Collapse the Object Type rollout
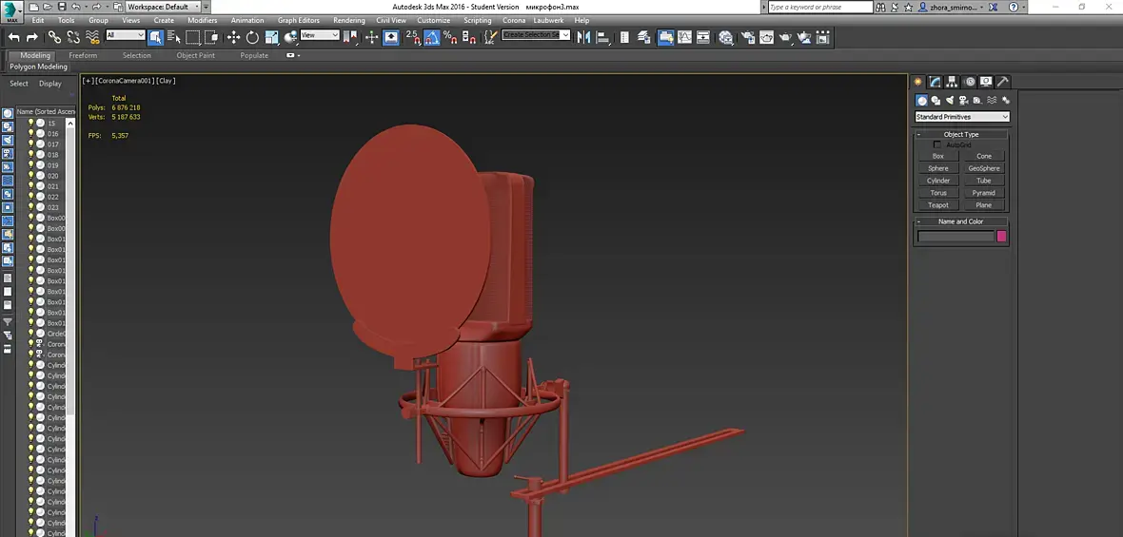The image size is (1123, 537). 960,134
